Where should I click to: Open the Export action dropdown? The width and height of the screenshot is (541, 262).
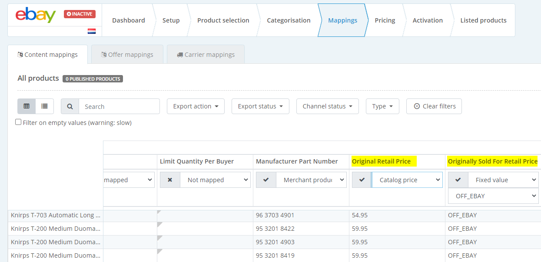pyautogui.click(x=196, y=106)
